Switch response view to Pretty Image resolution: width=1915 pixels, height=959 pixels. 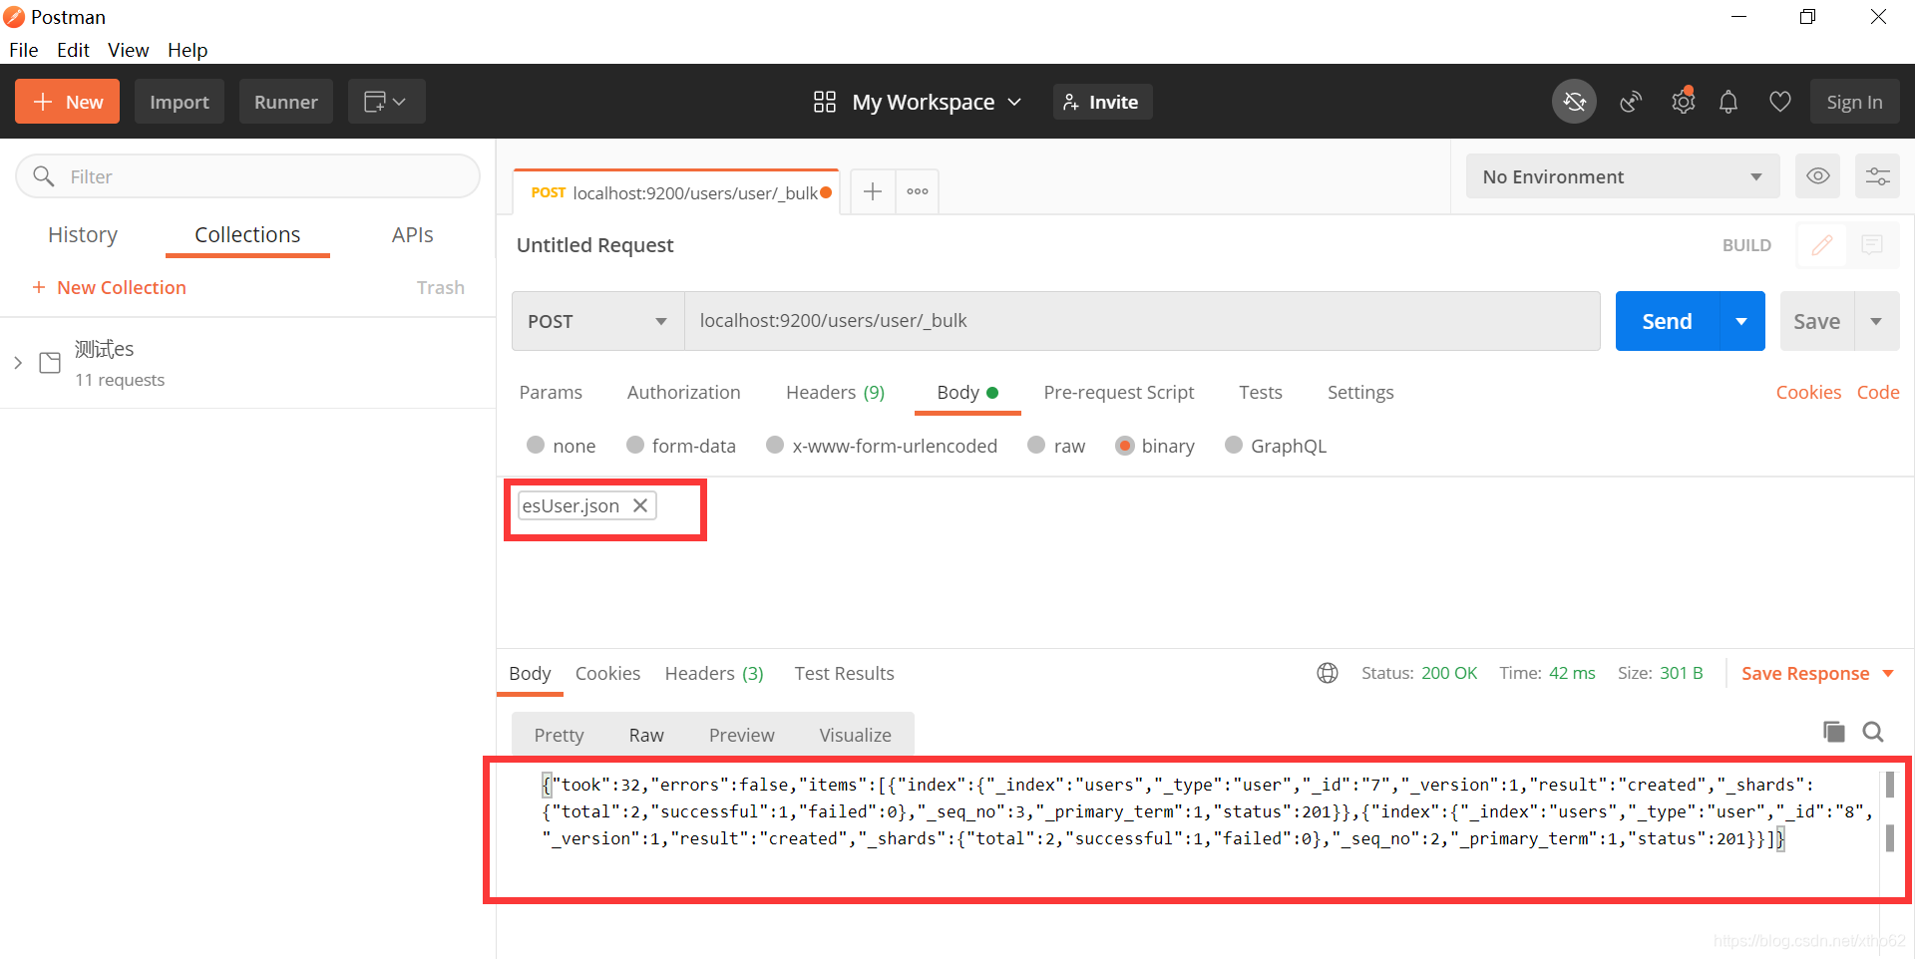(559, 735)
